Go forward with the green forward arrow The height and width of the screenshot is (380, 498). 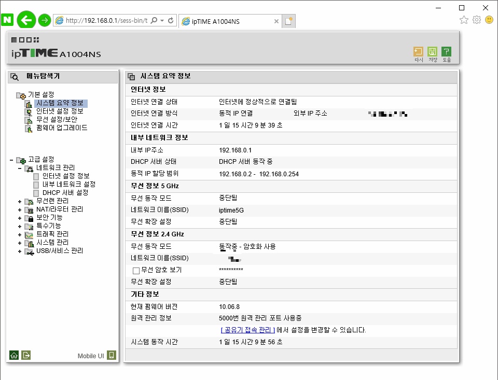pyautogui.click(x=45, y=20)
